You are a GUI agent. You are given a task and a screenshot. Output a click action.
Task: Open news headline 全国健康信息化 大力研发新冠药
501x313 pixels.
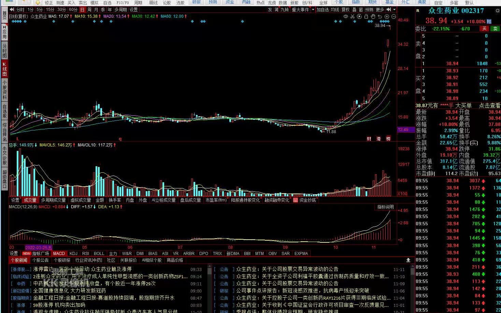tap(70, 290)
